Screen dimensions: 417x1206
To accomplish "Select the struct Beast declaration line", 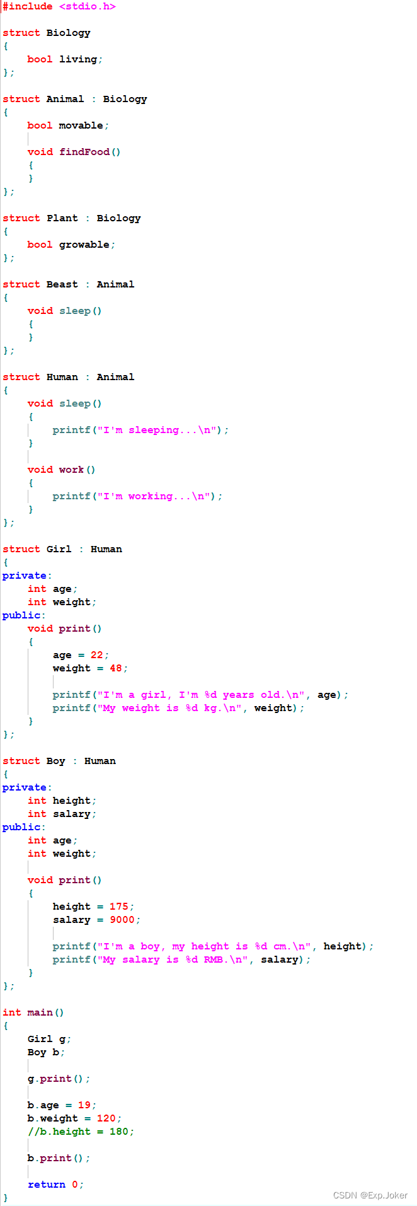I will click(x=68, y=284).
